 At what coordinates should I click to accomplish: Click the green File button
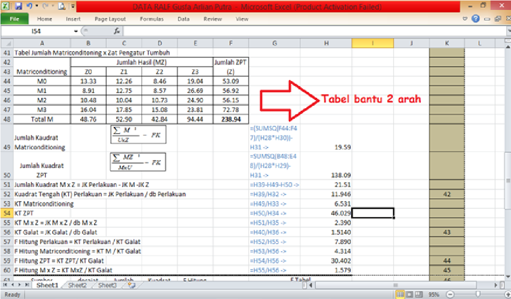14,19
